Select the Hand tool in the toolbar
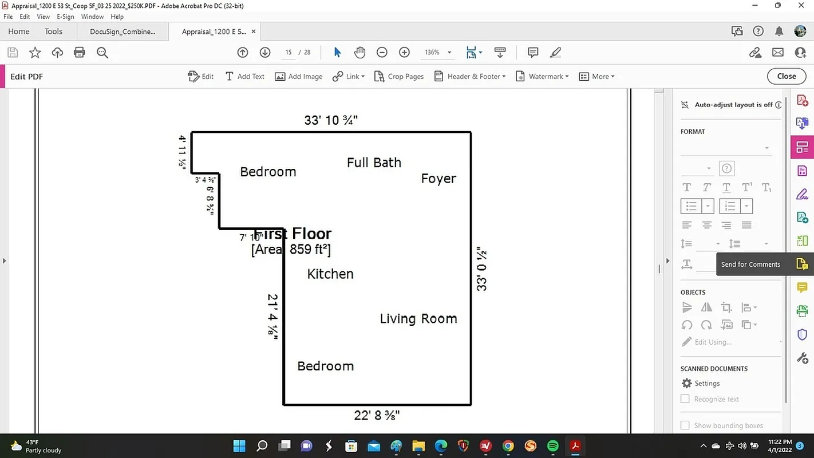The height and width of the screenshot is (458, 814). (x=359, y=52)
